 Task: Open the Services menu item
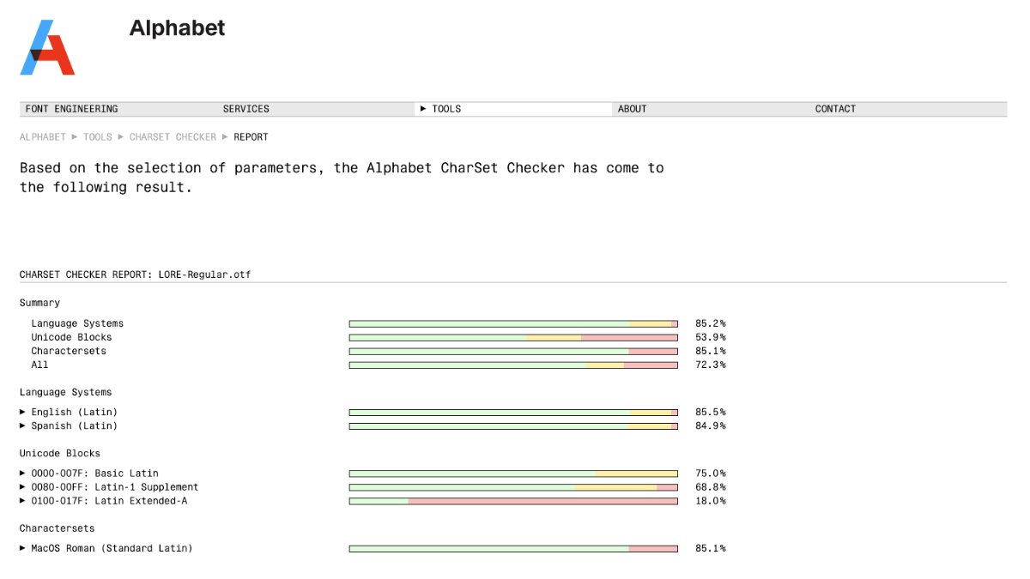click(x=245, y=109)
